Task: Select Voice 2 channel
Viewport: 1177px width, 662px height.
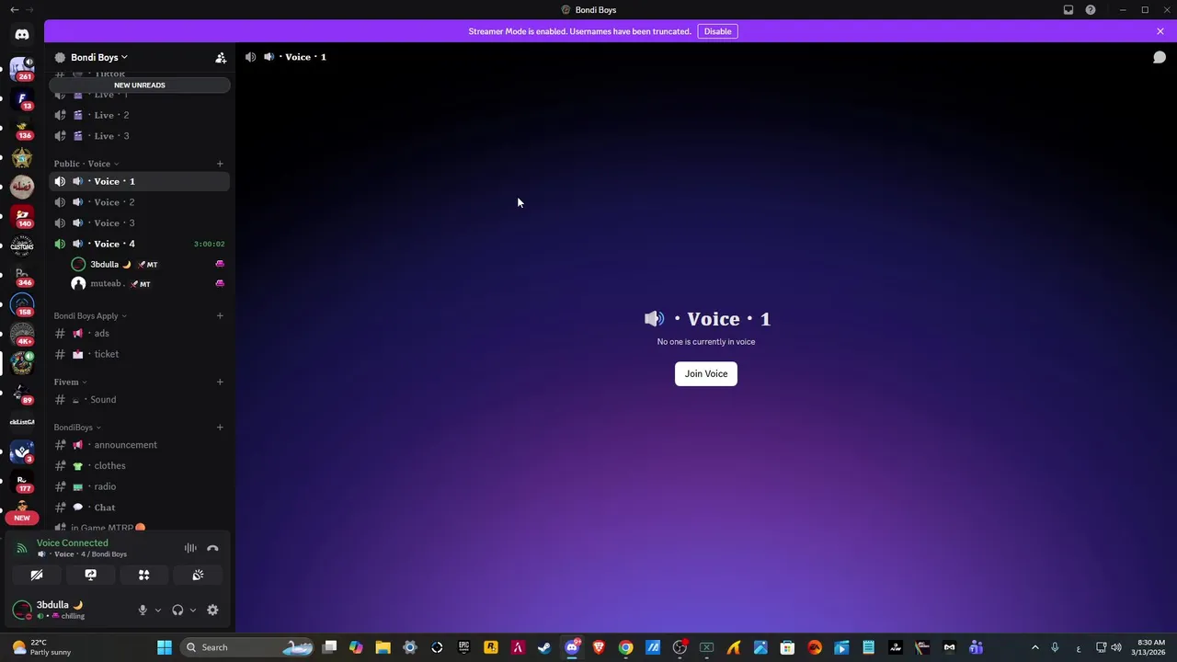Action: [140, 202]
